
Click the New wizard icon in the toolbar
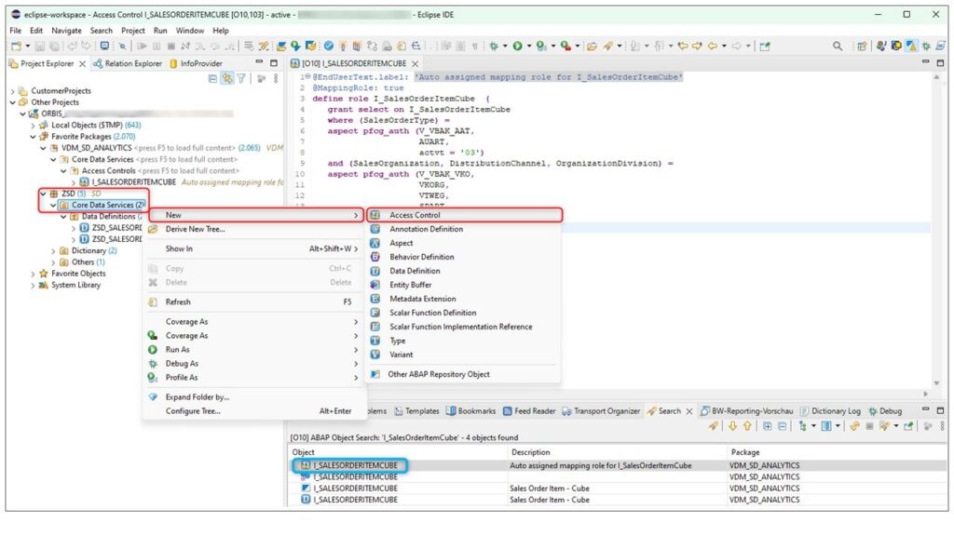coord(17,47)
